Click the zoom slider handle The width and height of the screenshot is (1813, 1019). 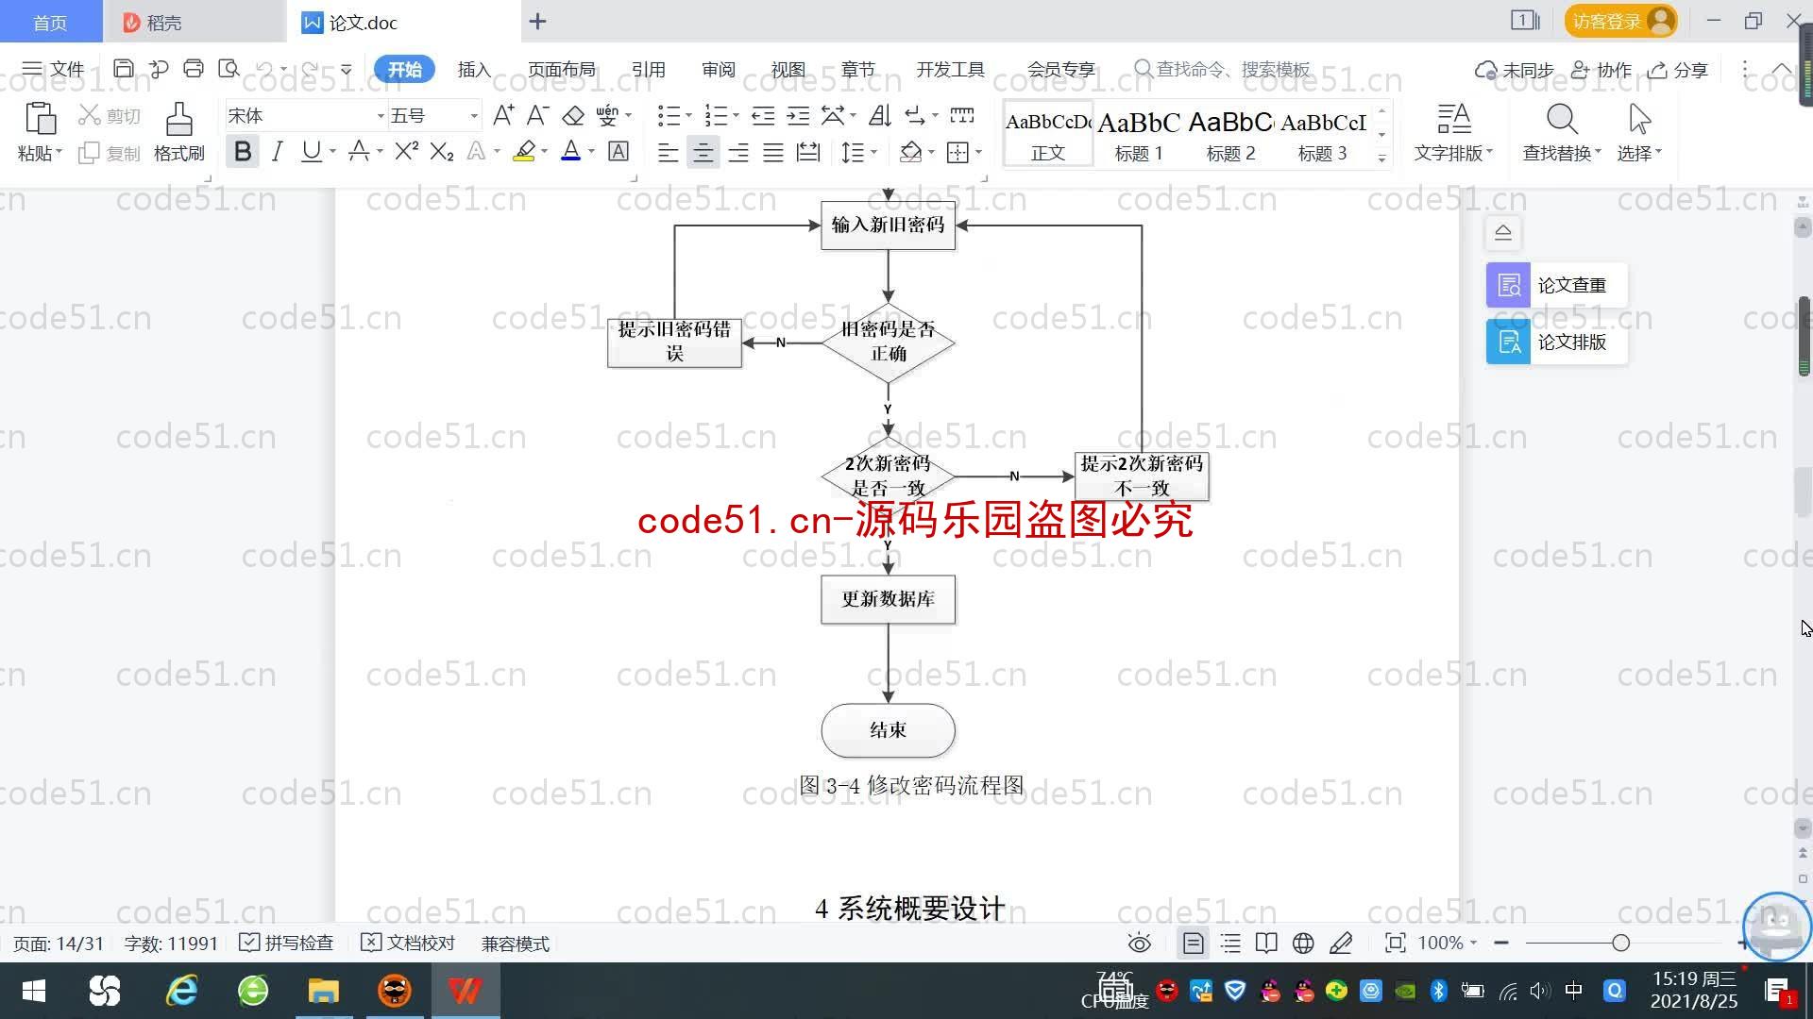tap(1620, 943)
